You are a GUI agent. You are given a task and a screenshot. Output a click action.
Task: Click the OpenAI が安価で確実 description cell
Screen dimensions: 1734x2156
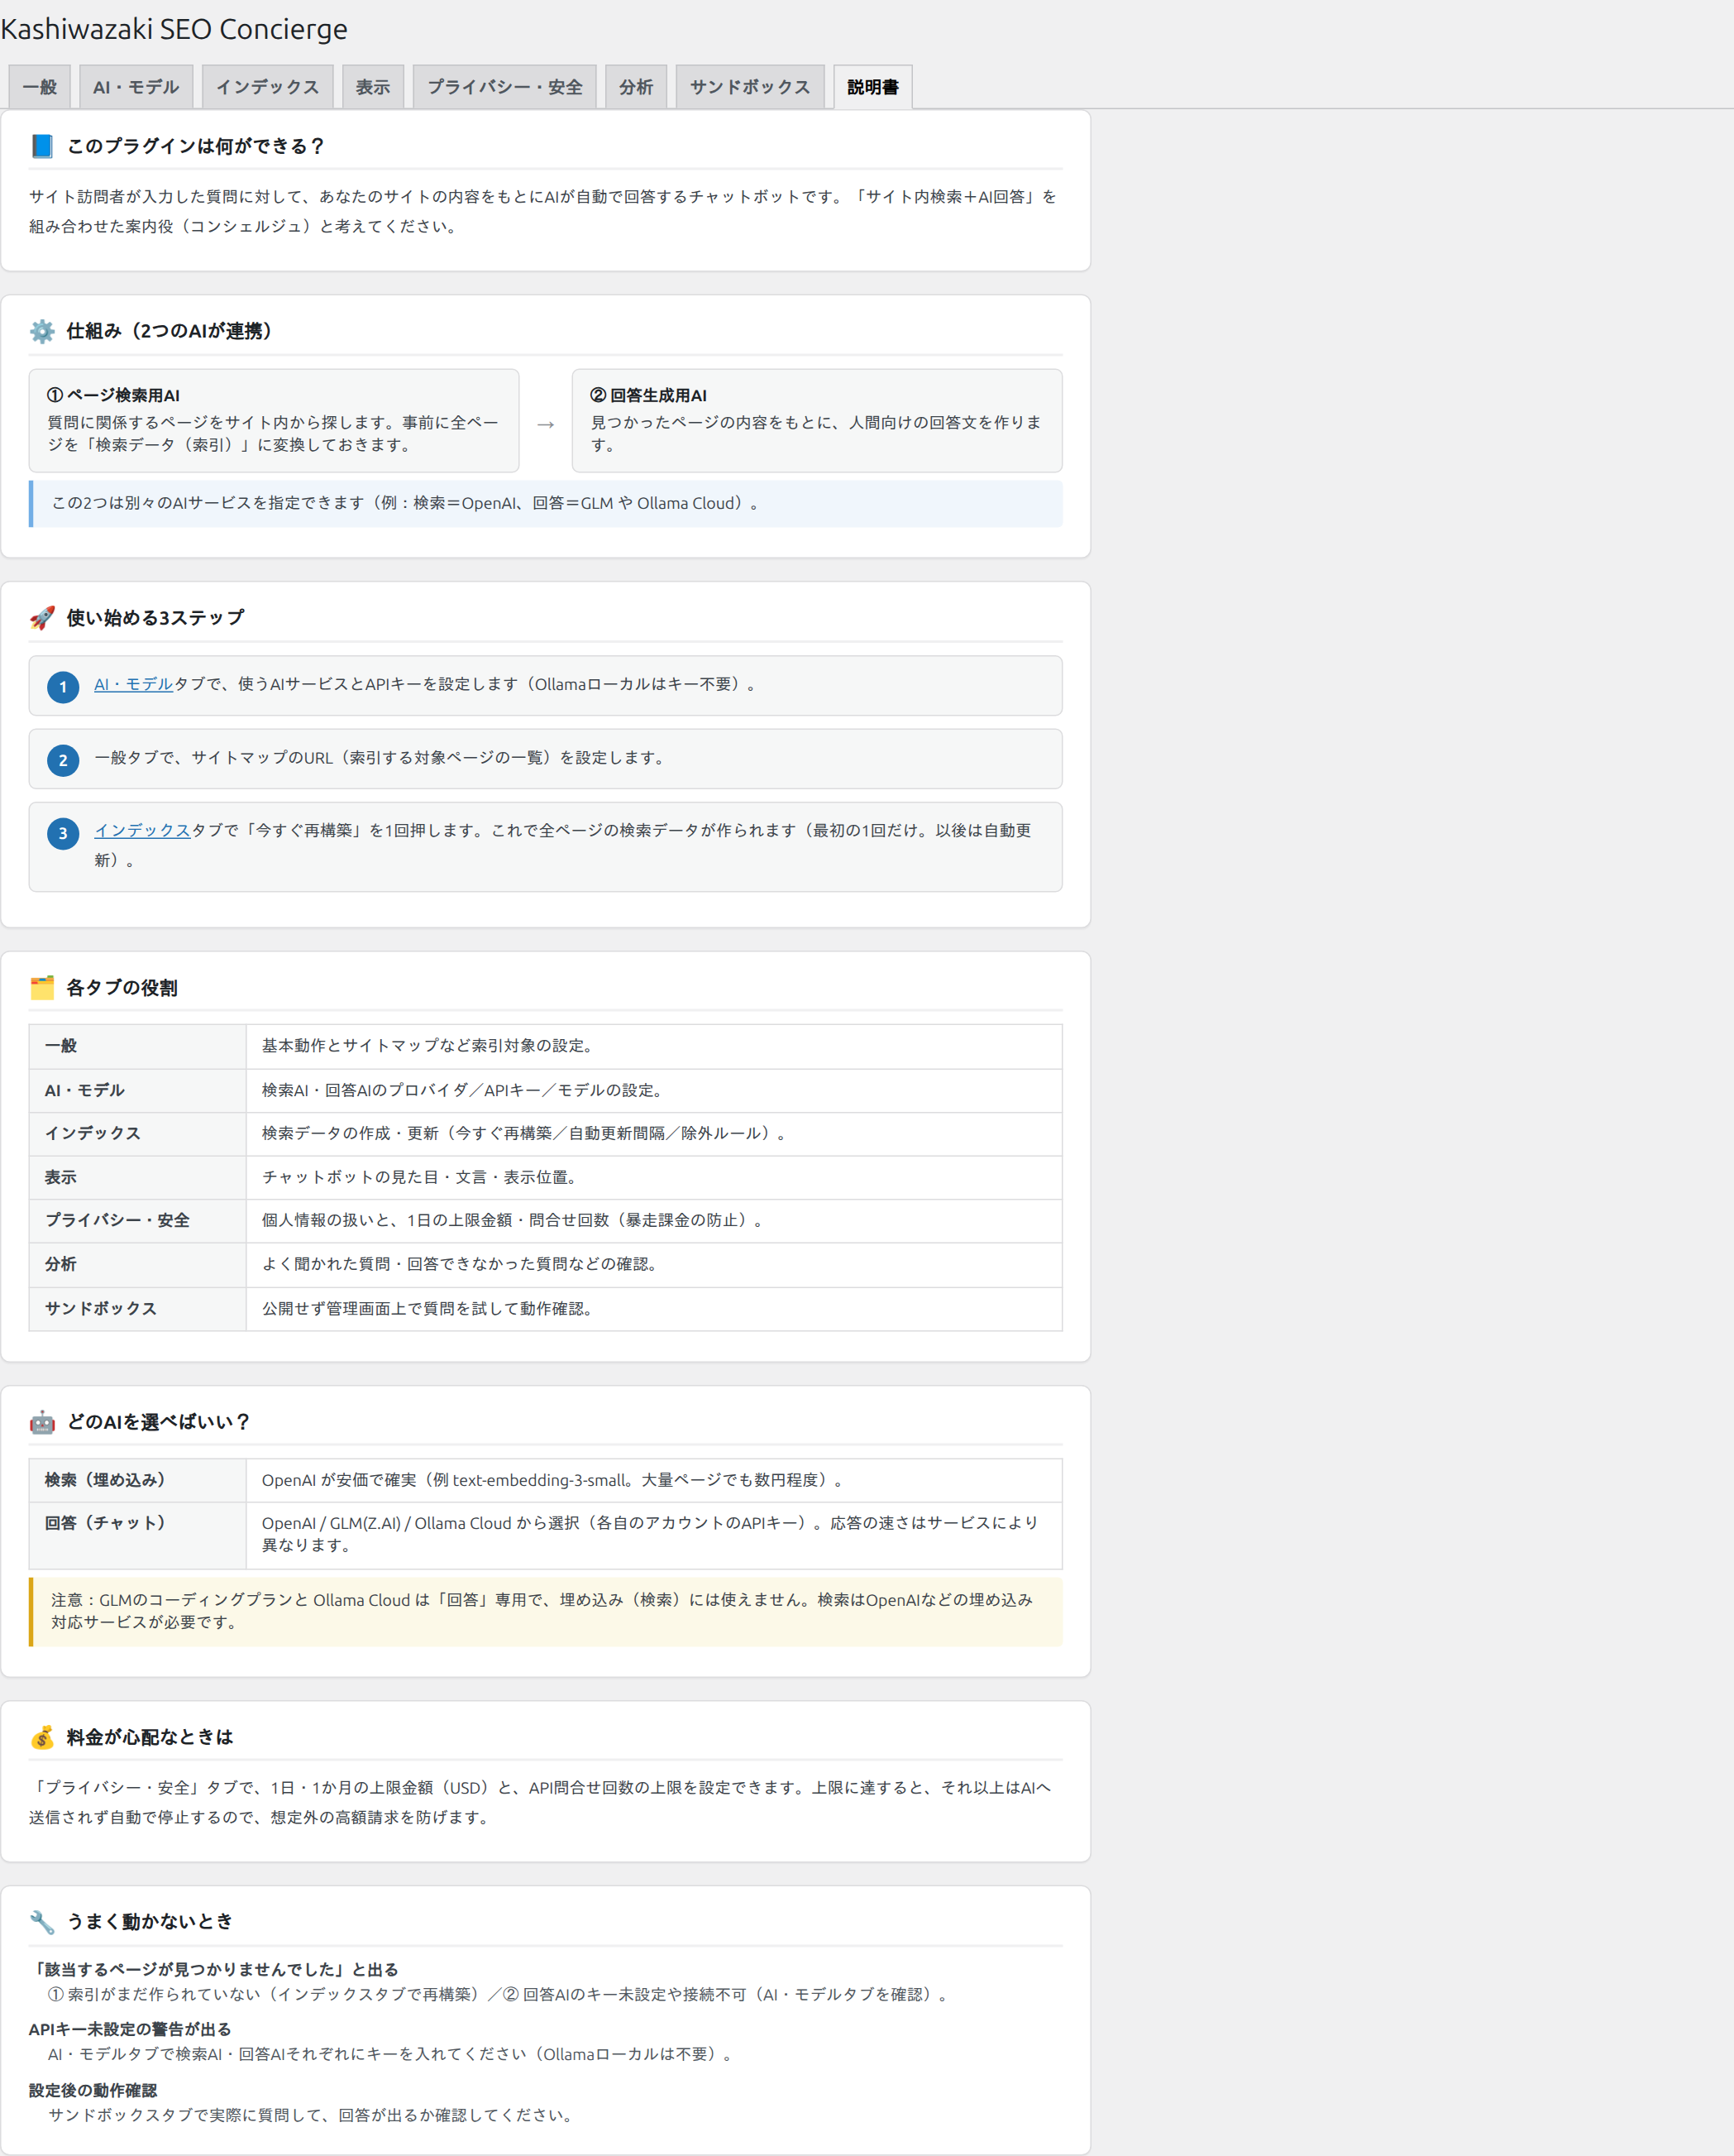pos(653,1480)
